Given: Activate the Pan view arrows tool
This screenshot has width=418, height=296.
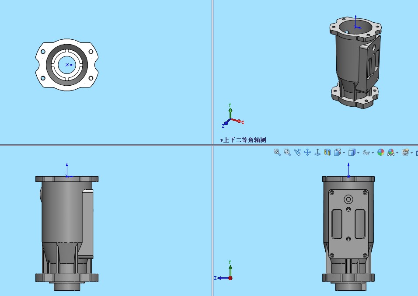Looking at the screenshot, I should [307, 152].
